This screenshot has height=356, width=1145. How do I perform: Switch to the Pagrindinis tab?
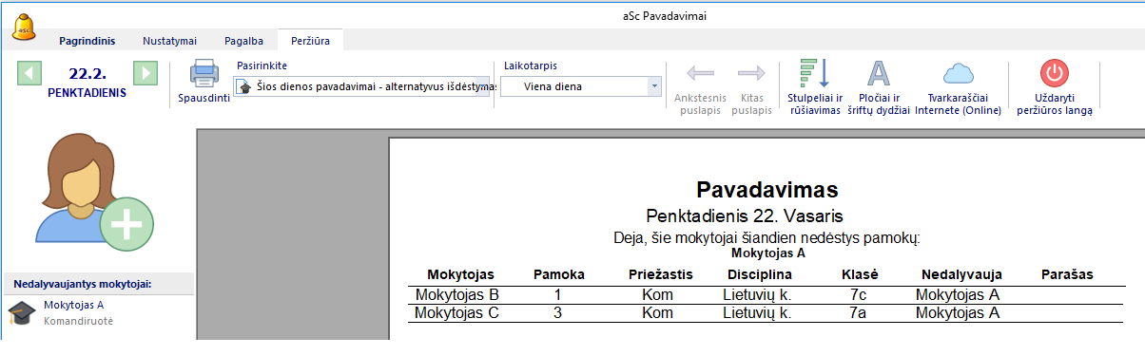tap(87, 41)
